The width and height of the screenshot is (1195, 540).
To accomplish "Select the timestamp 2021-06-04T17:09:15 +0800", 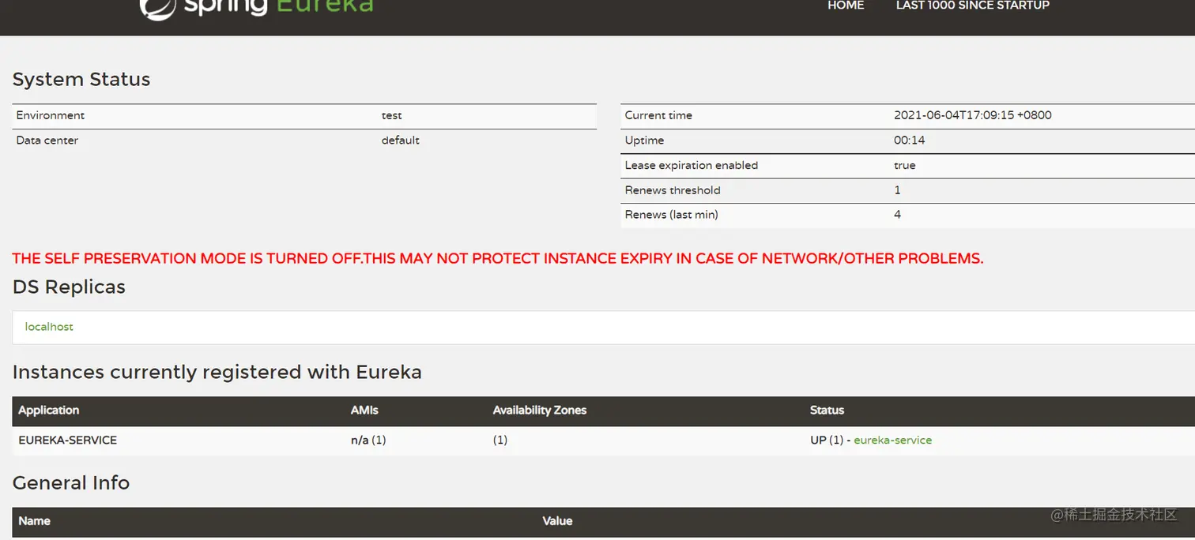I will (x=973, y=115).
